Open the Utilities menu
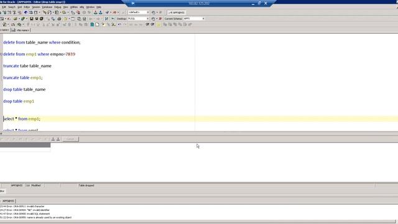Screen dimensions: 398x224 74,7
